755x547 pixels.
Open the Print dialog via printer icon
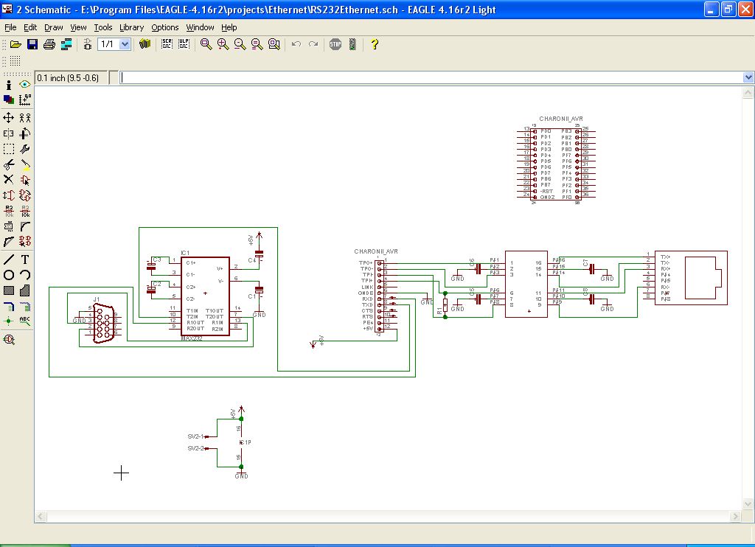[x=49, y=44]
